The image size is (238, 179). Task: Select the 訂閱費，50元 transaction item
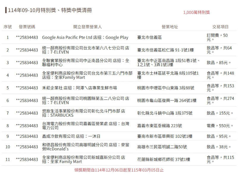click(x=217, y=37)
